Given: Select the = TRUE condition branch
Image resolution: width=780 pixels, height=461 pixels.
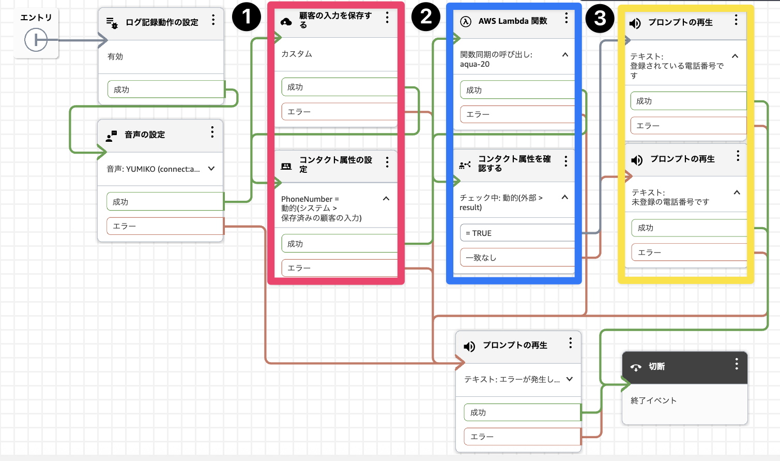Looking at the screenshot, I should [x=517, y=233].
